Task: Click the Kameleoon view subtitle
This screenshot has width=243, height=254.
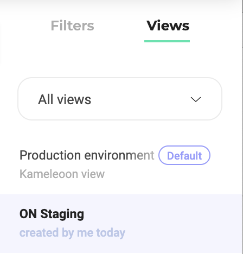Action: coord(62,174)
